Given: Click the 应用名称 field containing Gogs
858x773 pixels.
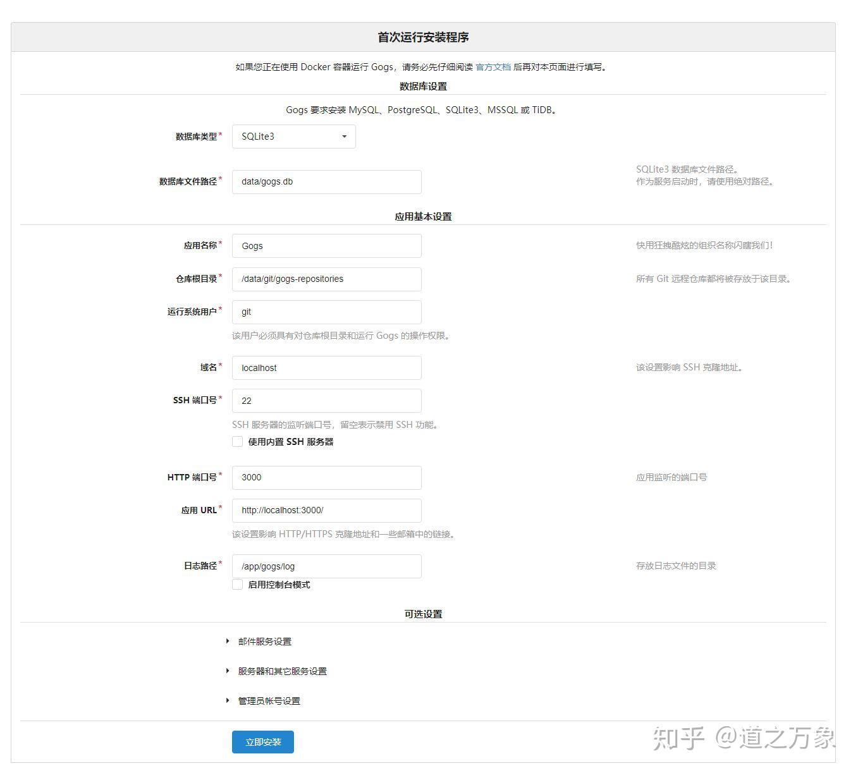Looking at the screenshot, I should [x=326, y=246].
